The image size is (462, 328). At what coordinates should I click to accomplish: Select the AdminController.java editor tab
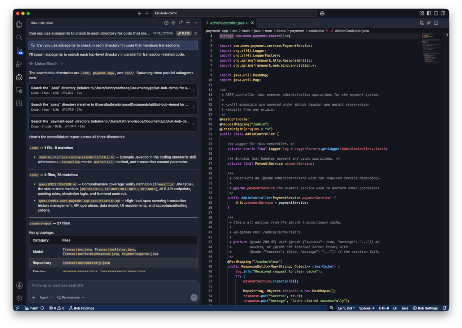click(x=230, y=23)
